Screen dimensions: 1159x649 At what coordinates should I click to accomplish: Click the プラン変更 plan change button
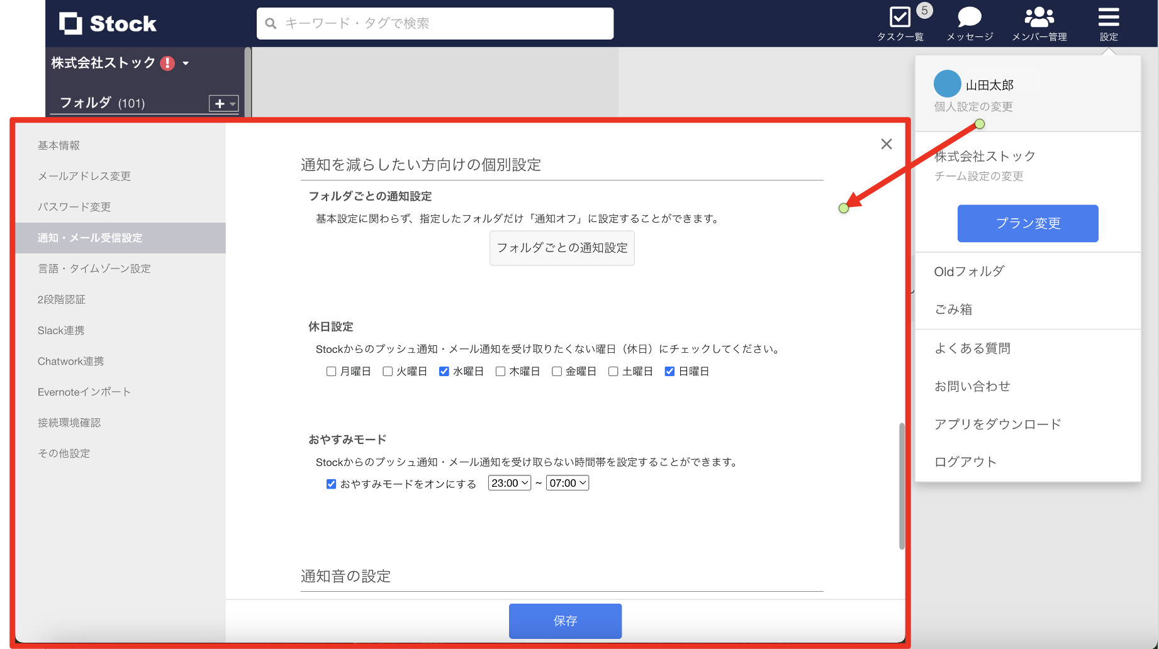click(x=1027, y=223)
